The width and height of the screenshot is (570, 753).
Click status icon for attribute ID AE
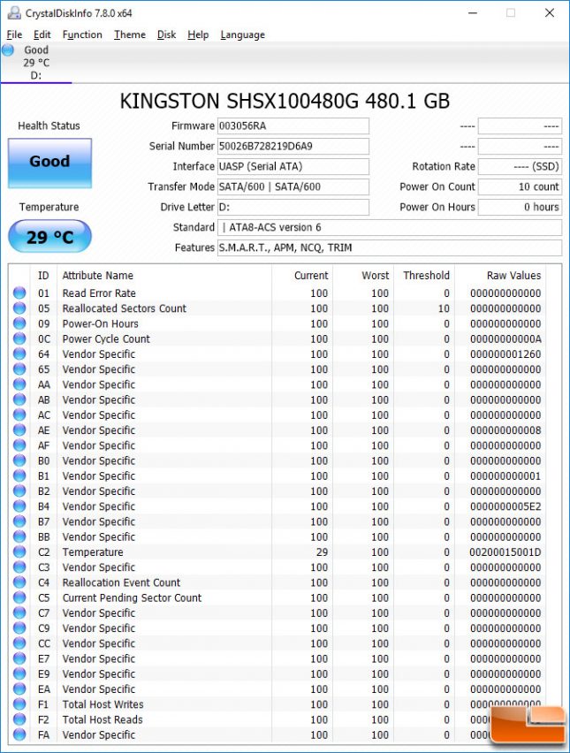pos(19,430)
